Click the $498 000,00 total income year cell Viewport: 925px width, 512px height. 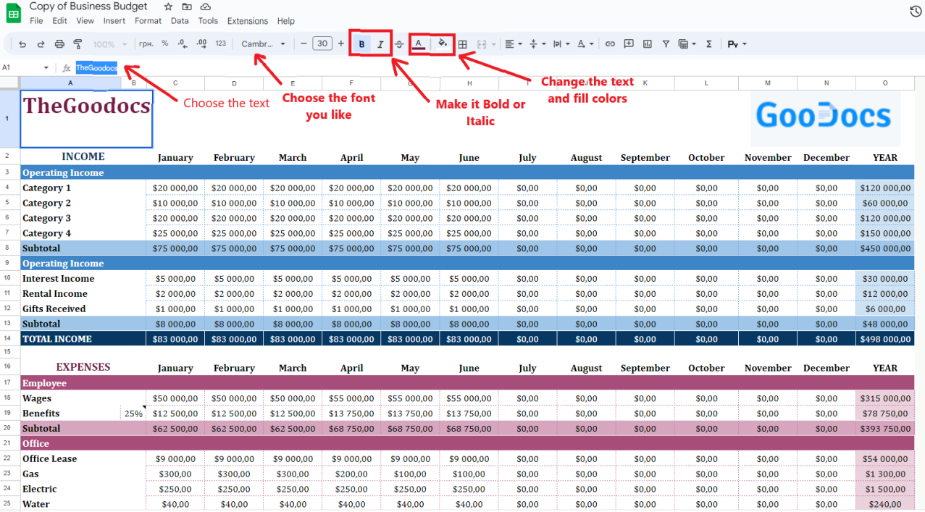click(885, 339)
